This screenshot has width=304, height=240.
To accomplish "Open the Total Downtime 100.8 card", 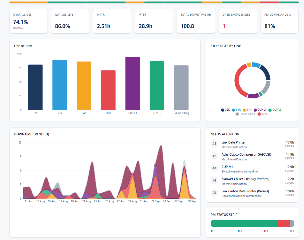I will click(196, 21).
